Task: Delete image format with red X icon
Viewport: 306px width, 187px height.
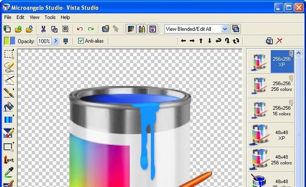Action: tap(279, 41)
